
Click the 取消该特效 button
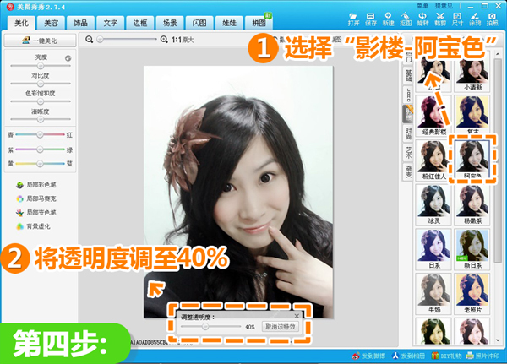pyautogui.click(x=281, y=326)
